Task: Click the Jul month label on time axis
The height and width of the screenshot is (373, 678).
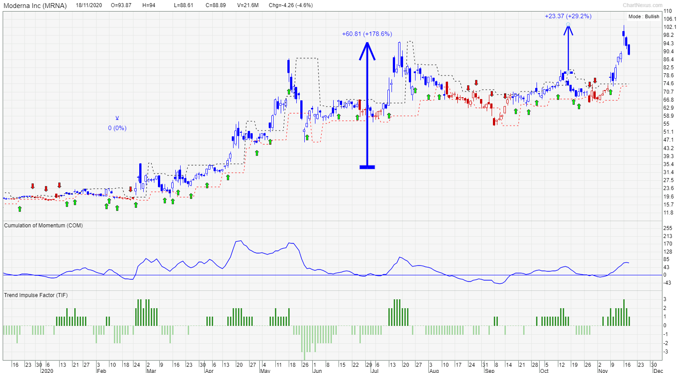Action: click(x=375, y=370)
